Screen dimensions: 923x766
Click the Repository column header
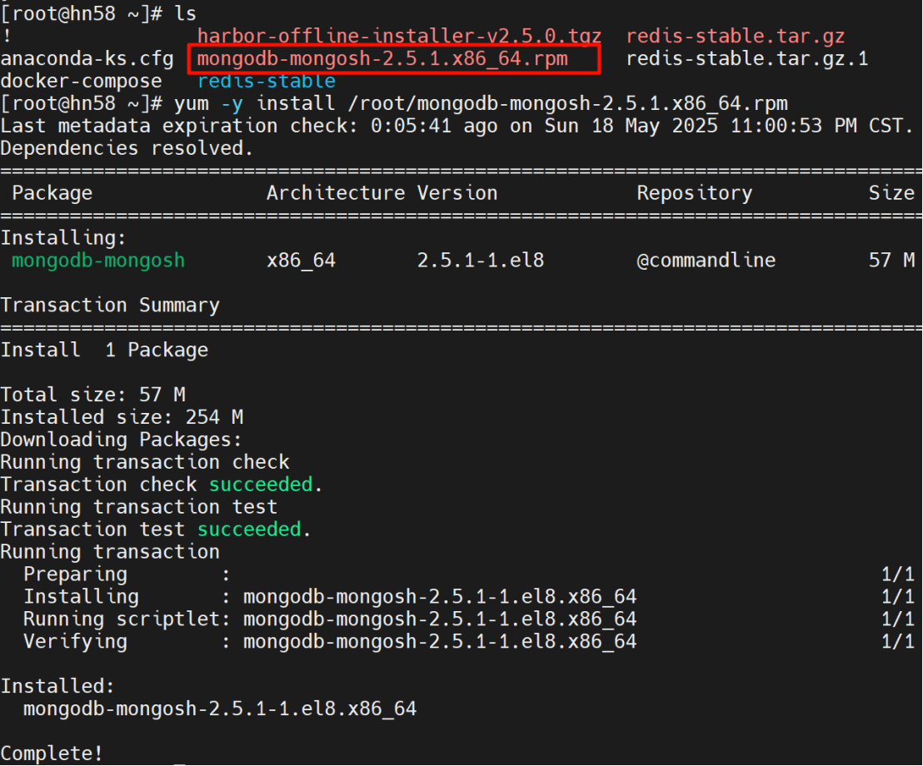pyautogui.click(x=695, y=193)
